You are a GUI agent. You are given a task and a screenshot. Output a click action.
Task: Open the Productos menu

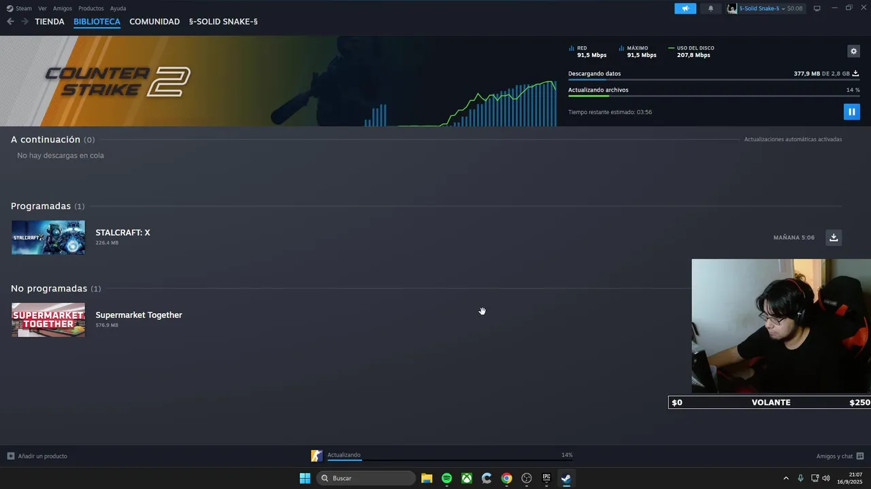pyautogui.click(x=91, y=8)
